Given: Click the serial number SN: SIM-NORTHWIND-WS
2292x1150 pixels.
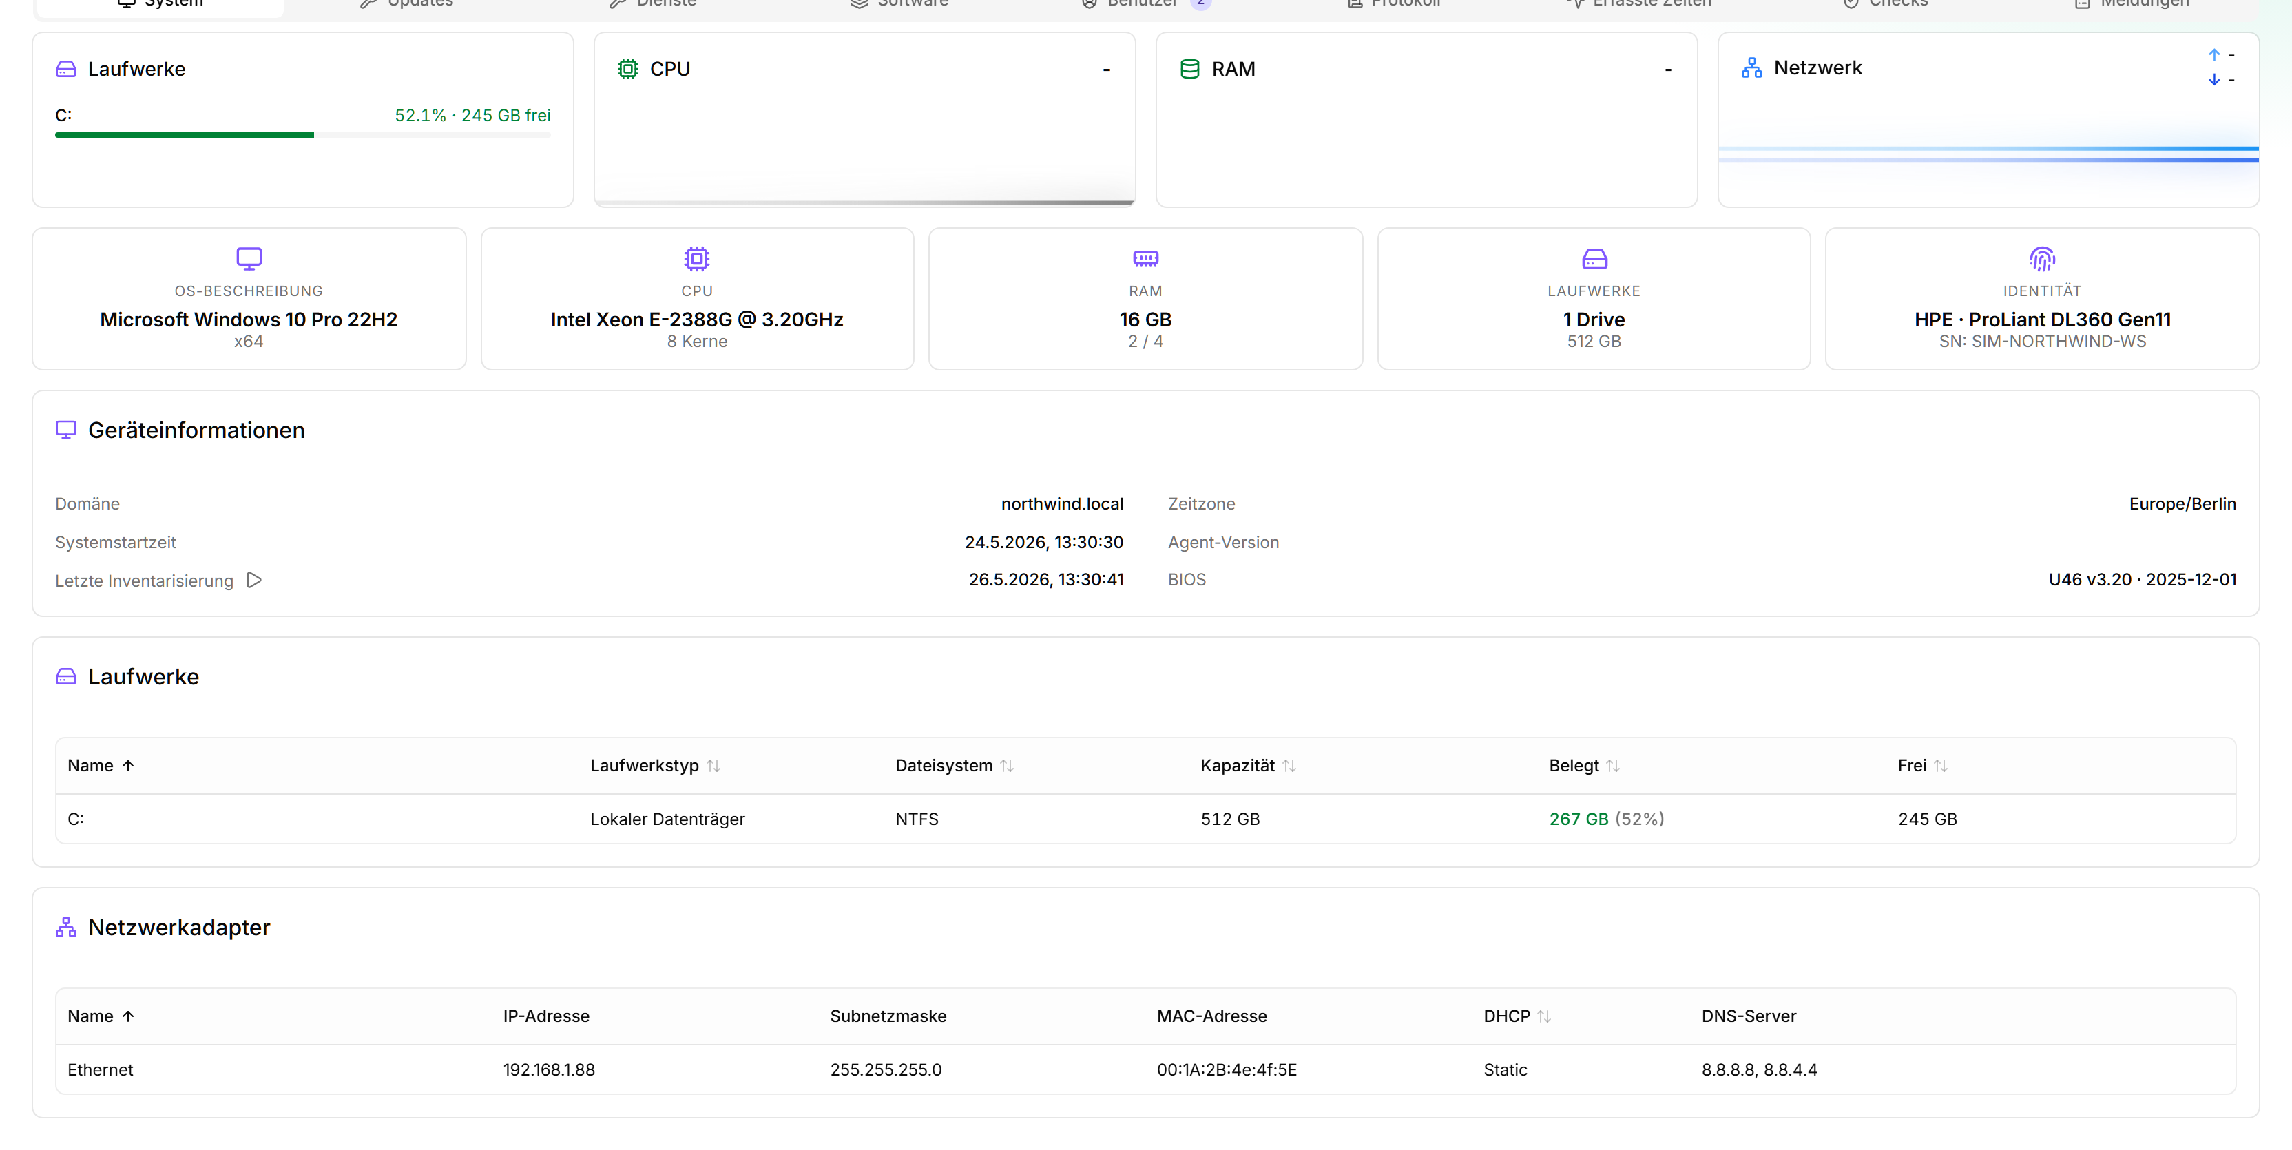Looking at the screenshot, I should 2042,342.
